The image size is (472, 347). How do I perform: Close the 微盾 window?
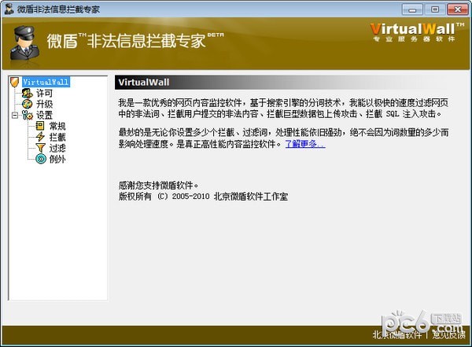(457, 9)
